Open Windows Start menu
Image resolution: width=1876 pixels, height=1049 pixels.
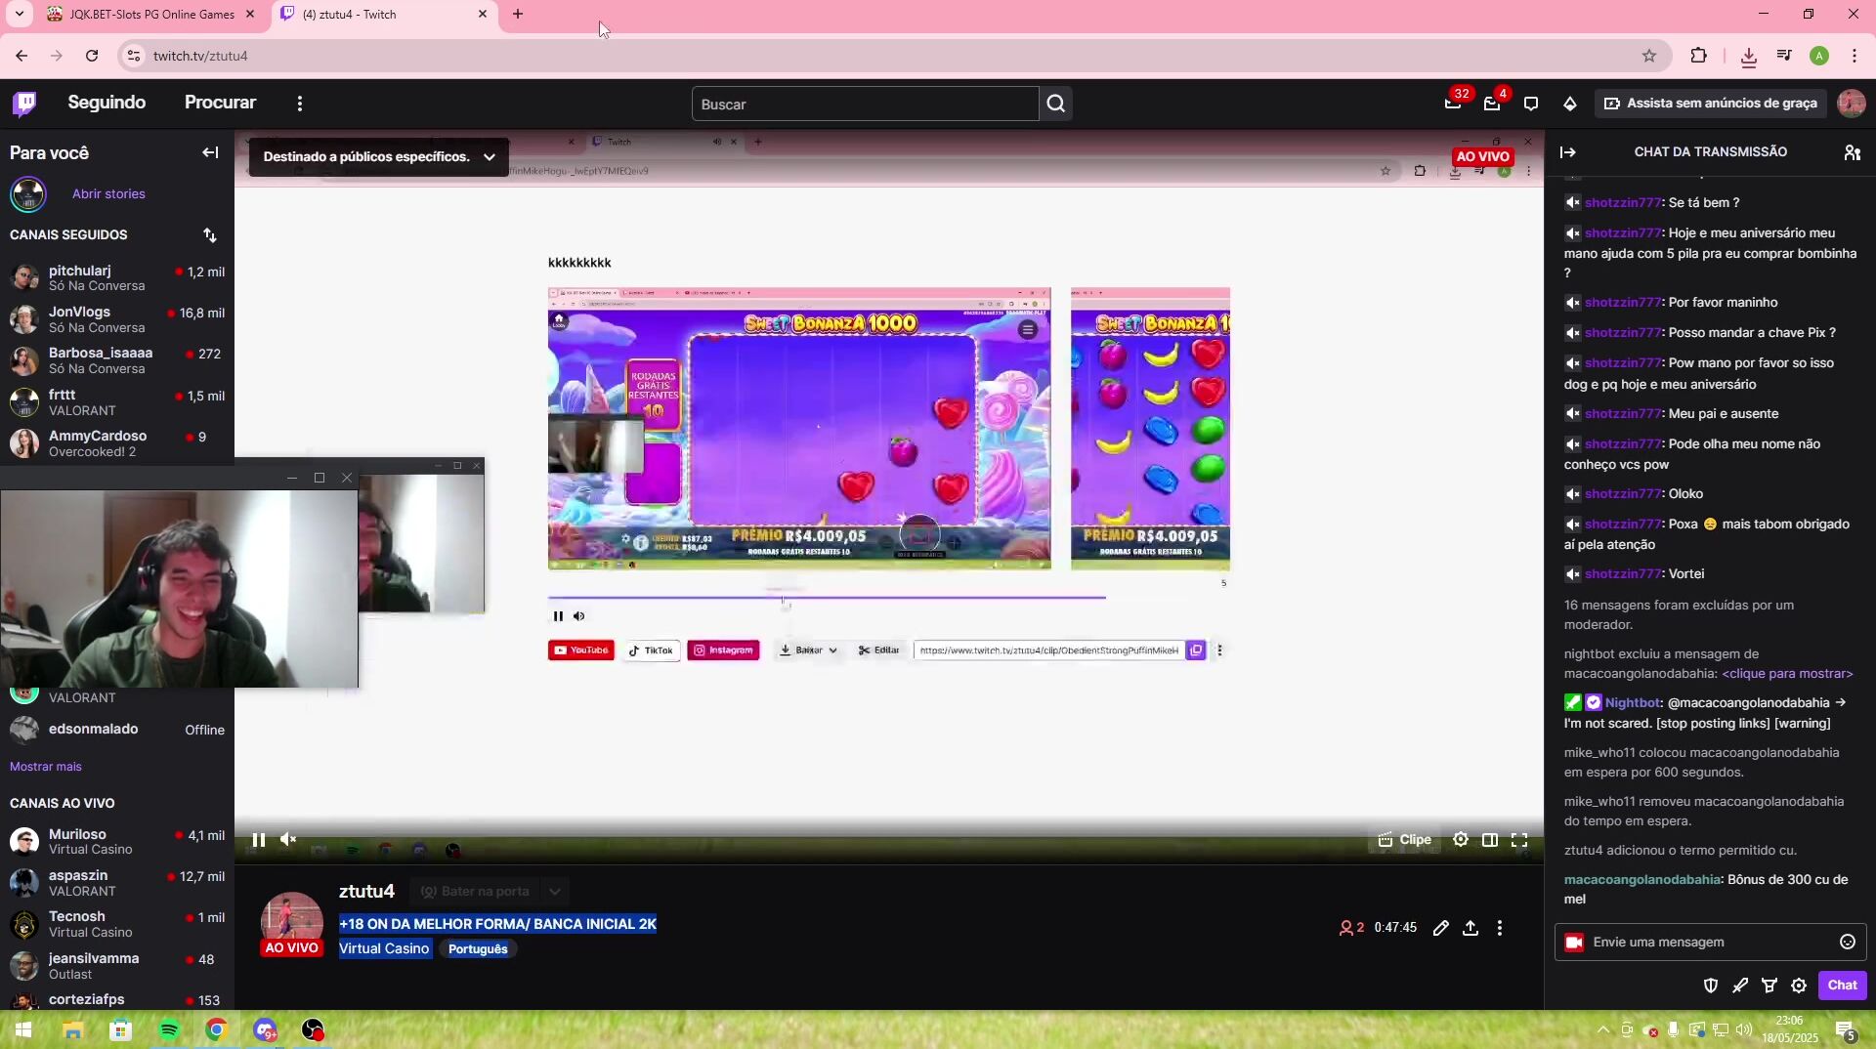[x=23, y=1030]
